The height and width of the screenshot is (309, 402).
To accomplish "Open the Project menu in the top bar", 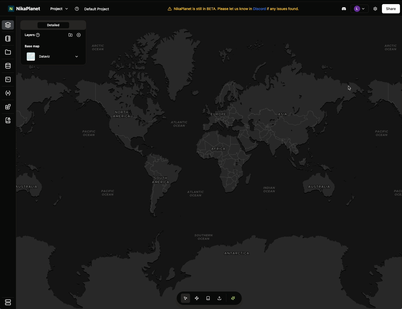I will (x=59, y=8).
